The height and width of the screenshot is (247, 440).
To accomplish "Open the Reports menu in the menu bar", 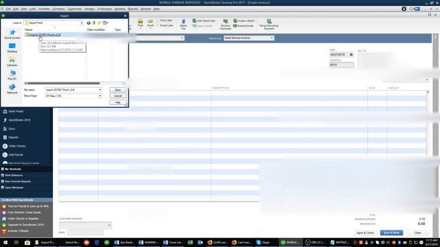I will pos(133,9).
